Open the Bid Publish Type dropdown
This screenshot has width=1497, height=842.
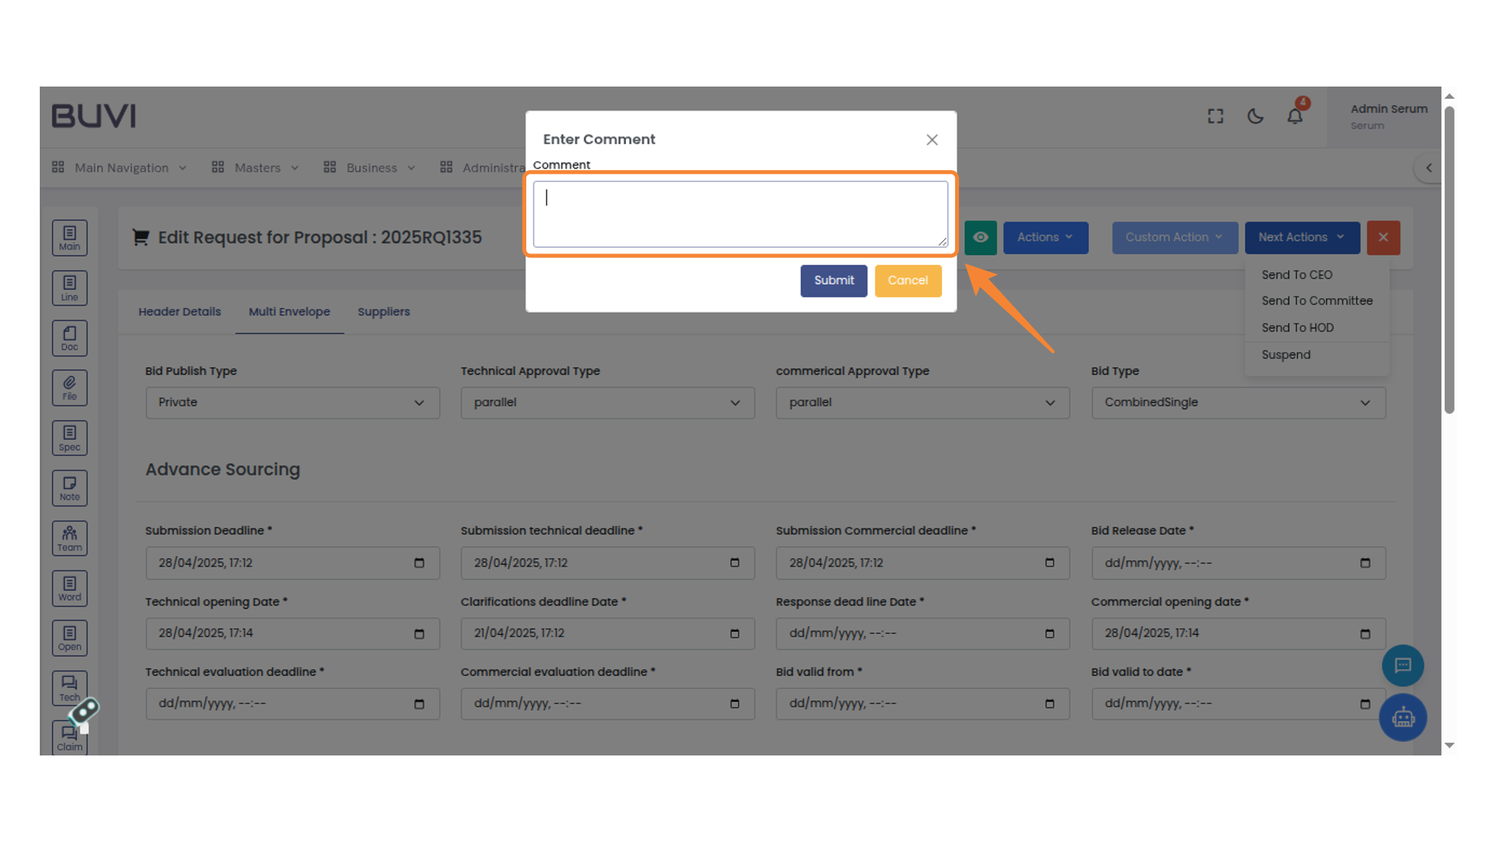pos(292,402)
